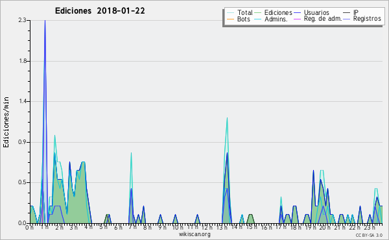The height and width of the screenshot is (240, 389).
Task: Click the 2.3 y-axis value
Action: coord(22,20)
